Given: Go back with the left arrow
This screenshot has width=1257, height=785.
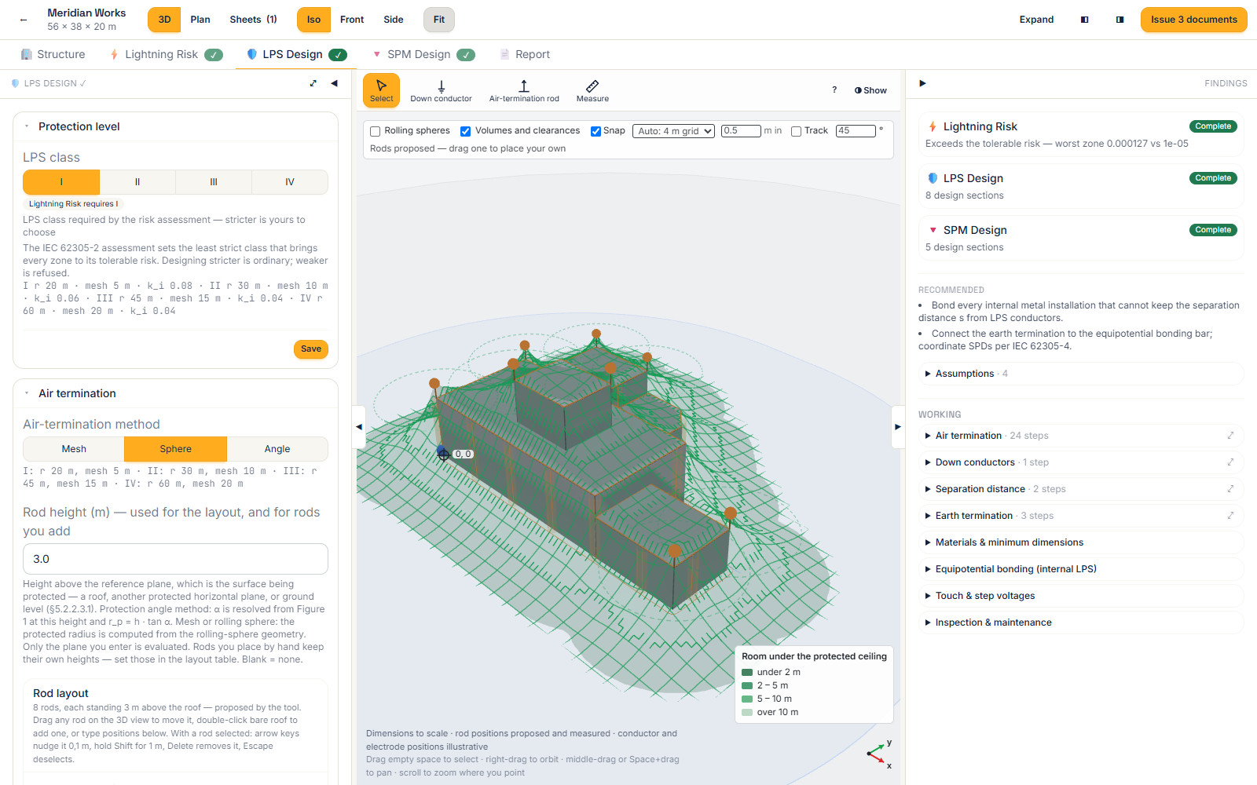Looking at the screenshot, I should click(24, 20).
